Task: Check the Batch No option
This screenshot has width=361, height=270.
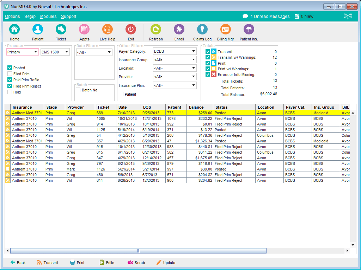Action: click(x=78, y=90)
